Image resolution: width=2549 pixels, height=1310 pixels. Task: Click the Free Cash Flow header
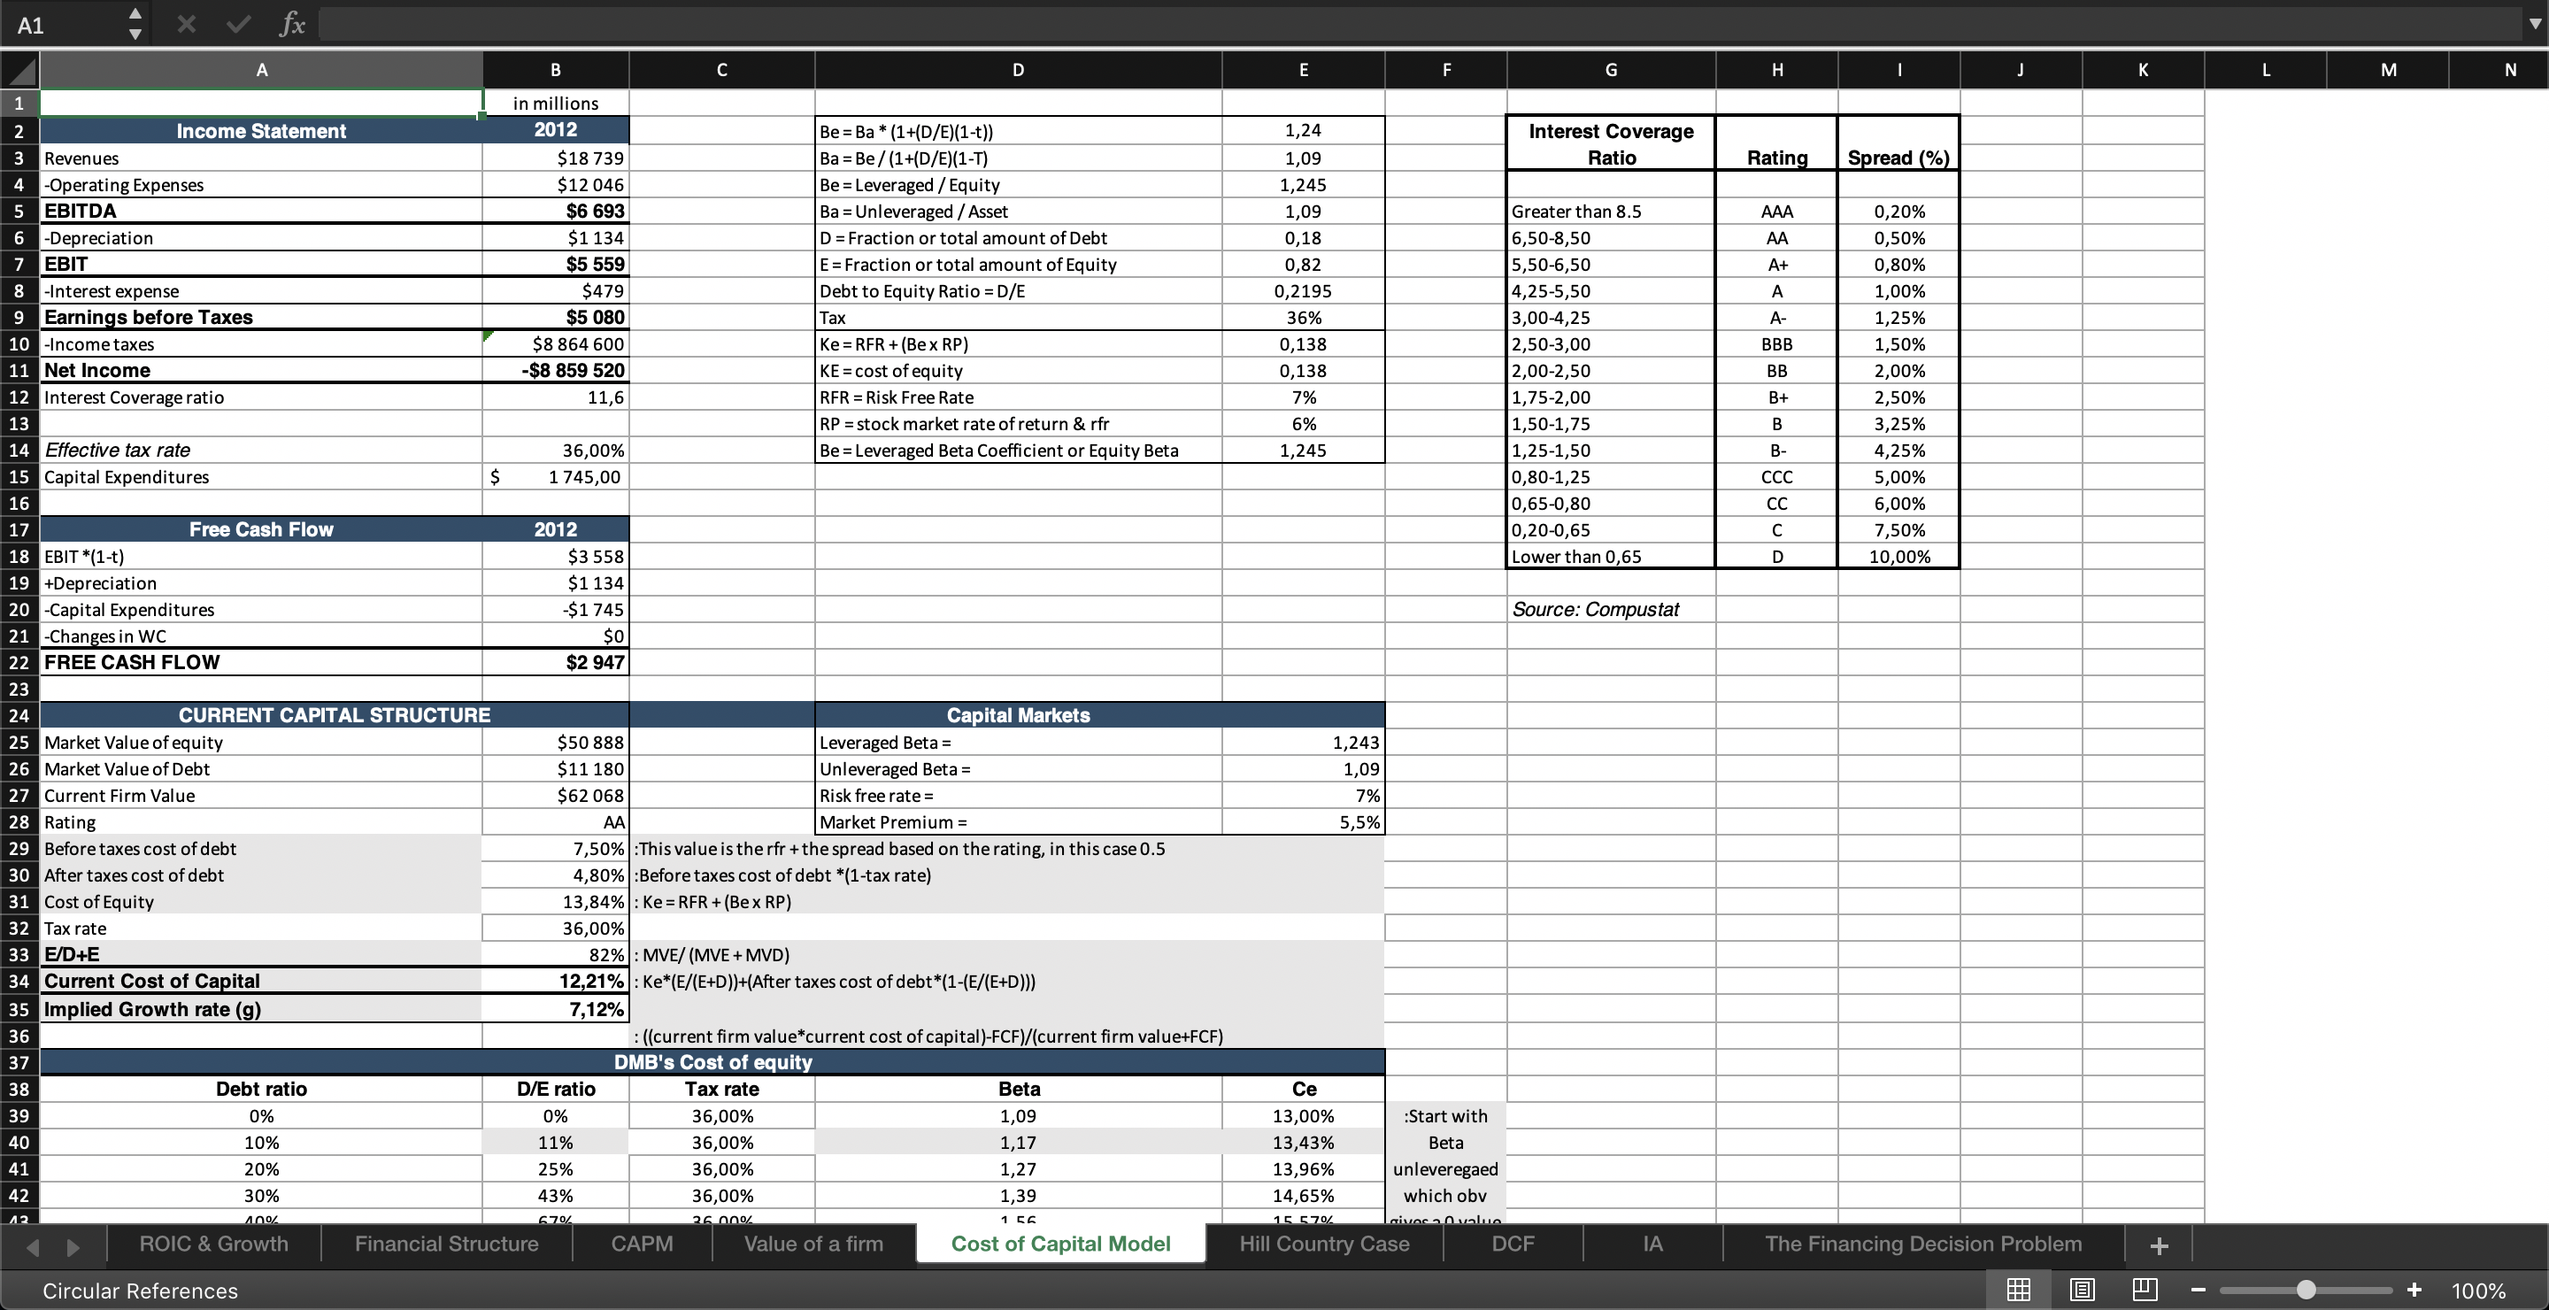[x=261, y=529]
